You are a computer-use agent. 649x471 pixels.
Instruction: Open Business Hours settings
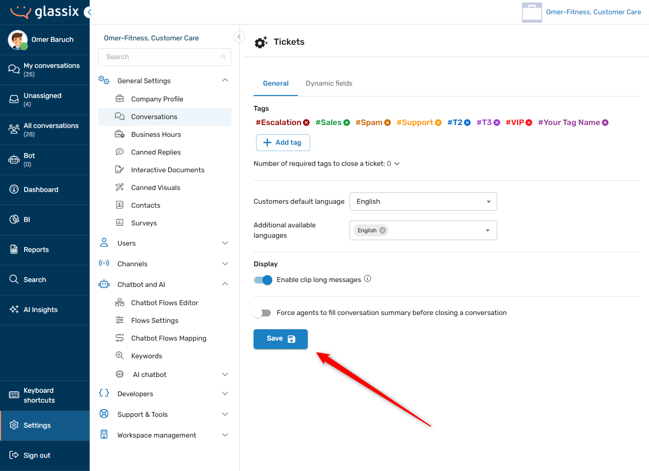click(x=164, y=134)
